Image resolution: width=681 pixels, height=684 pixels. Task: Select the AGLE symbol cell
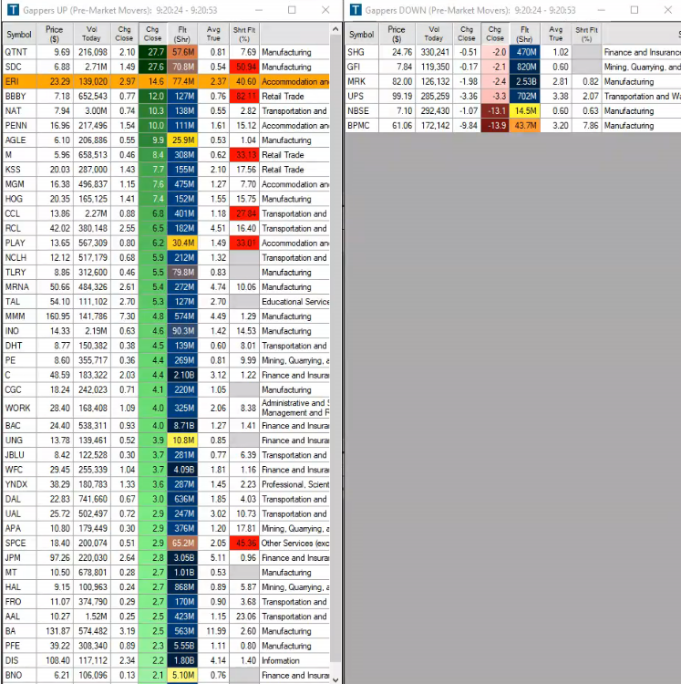click(x=19, y=140)
